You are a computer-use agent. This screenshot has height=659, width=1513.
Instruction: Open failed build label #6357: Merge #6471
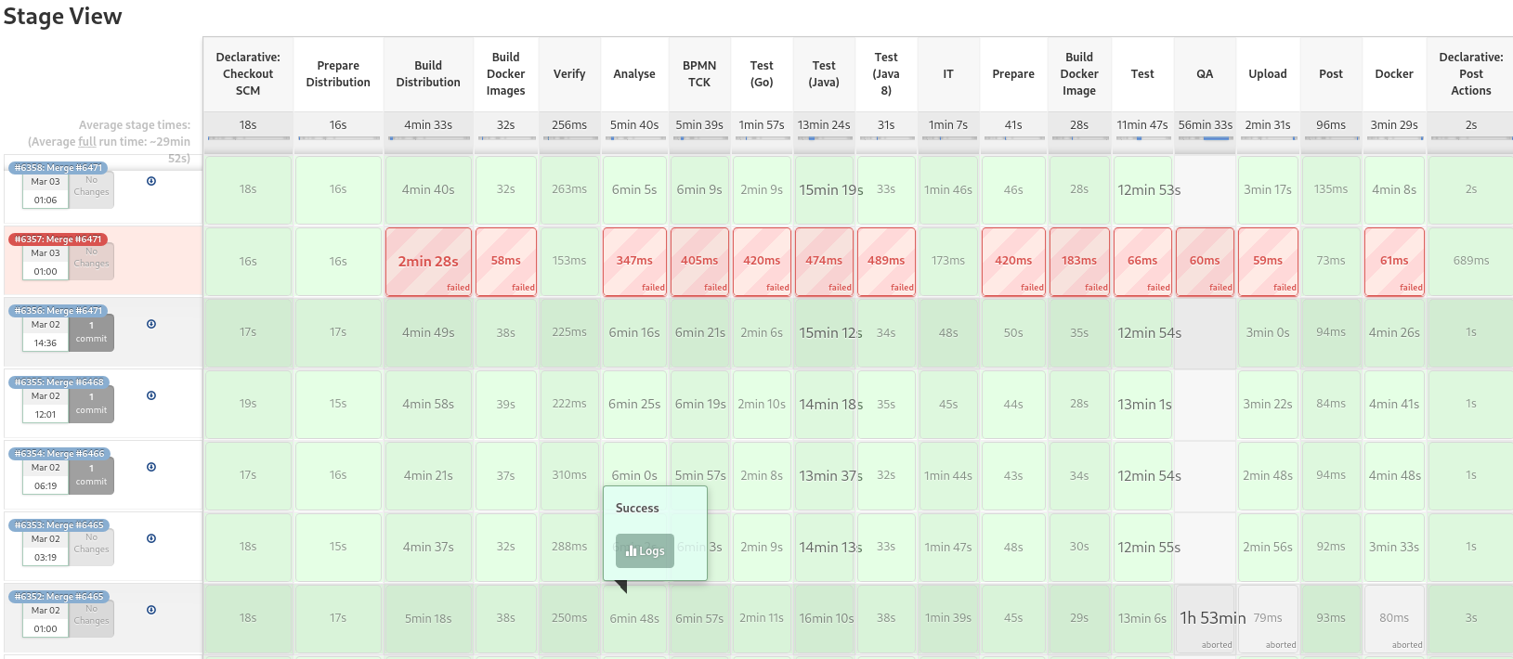coord(59,239)
